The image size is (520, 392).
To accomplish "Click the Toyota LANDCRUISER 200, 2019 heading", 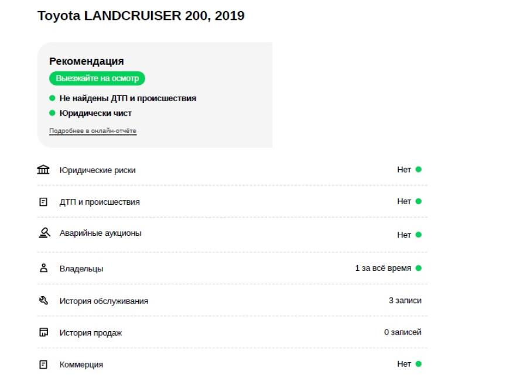I will click(141, 16).
